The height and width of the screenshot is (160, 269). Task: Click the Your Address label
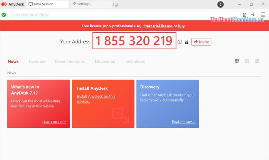pos(75,42)
